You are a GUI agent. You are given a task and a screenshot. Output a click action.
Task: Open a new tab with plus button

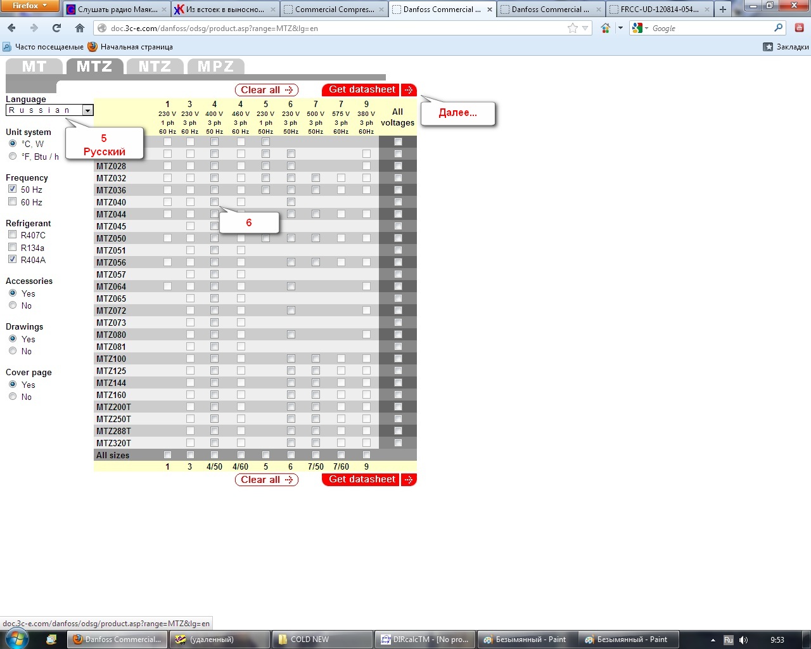[x=723, y=10]
